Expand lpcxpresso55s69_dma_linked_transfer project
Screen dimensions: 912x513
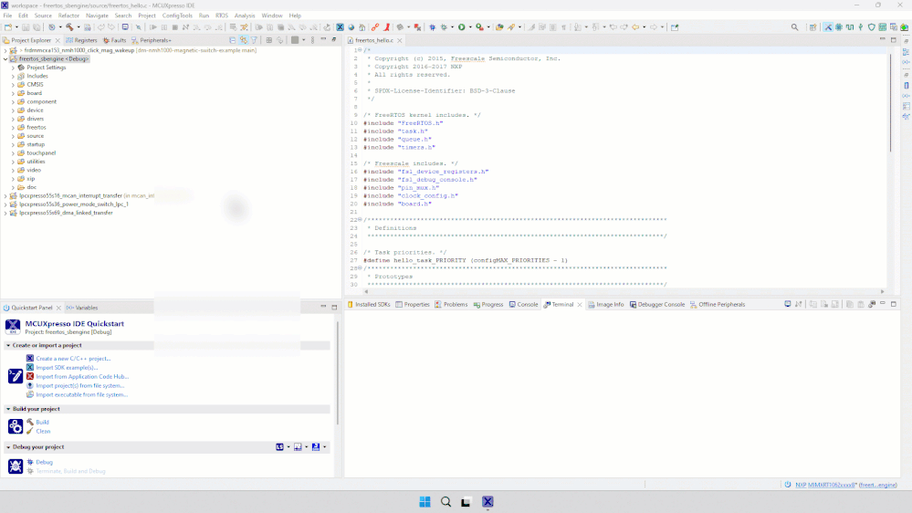5,213
